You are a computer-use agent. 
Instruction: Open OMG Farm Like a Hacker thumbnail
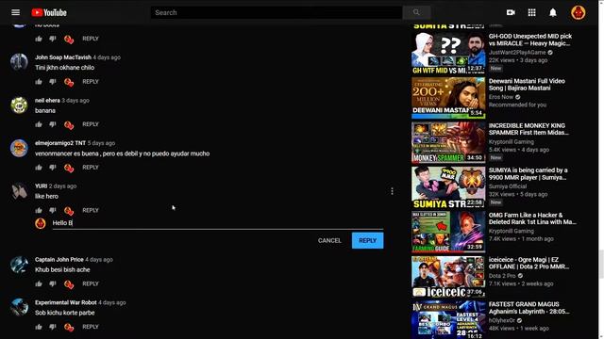448,232
